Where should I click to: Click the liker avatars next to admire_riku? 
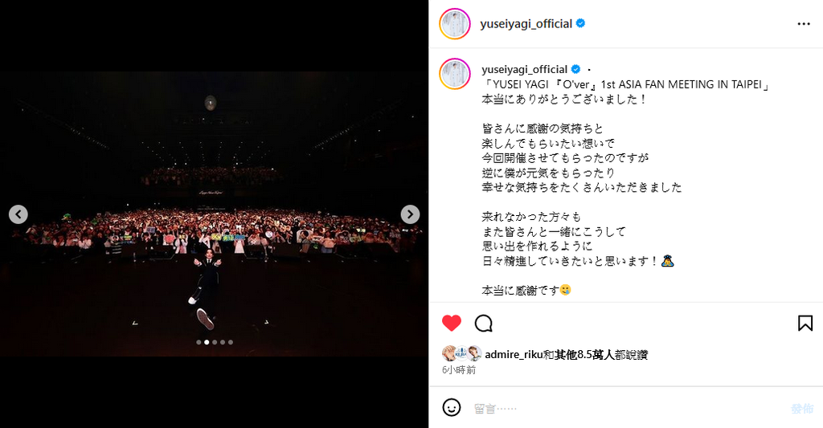coord(462,353)
